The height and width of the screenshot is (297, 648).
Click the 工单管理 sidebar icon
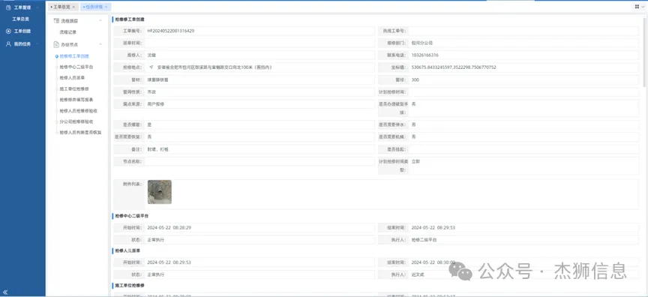(x=8, y=7)
